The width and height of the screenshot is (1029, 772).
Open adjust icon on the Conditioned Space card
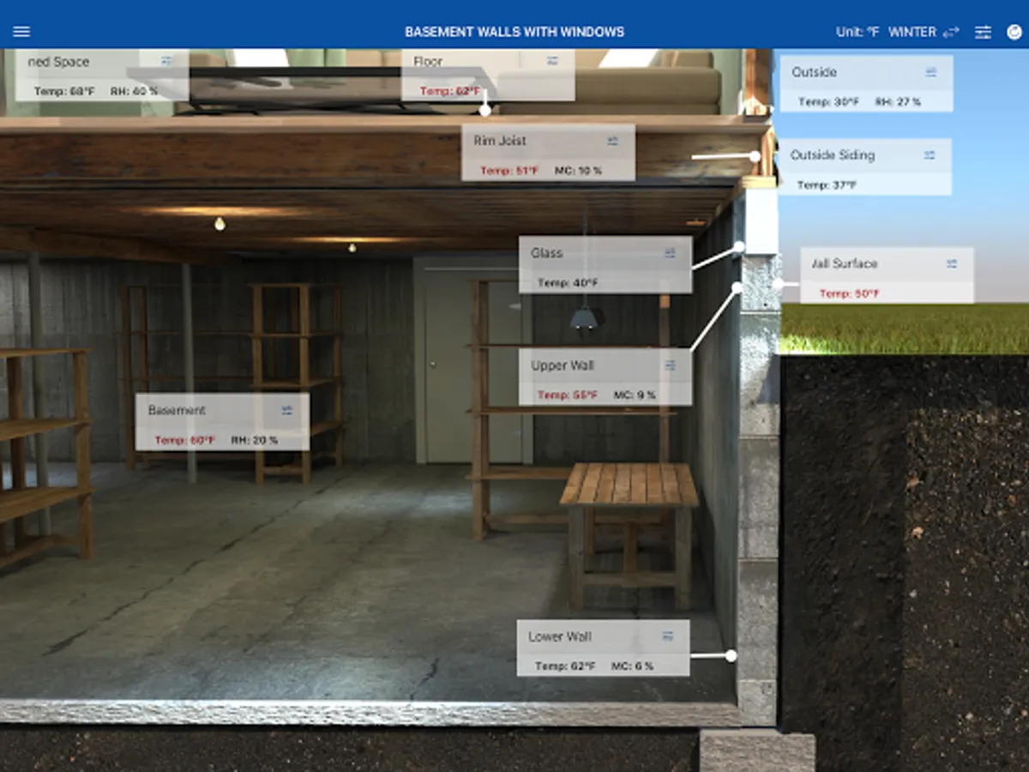(166, 61)
